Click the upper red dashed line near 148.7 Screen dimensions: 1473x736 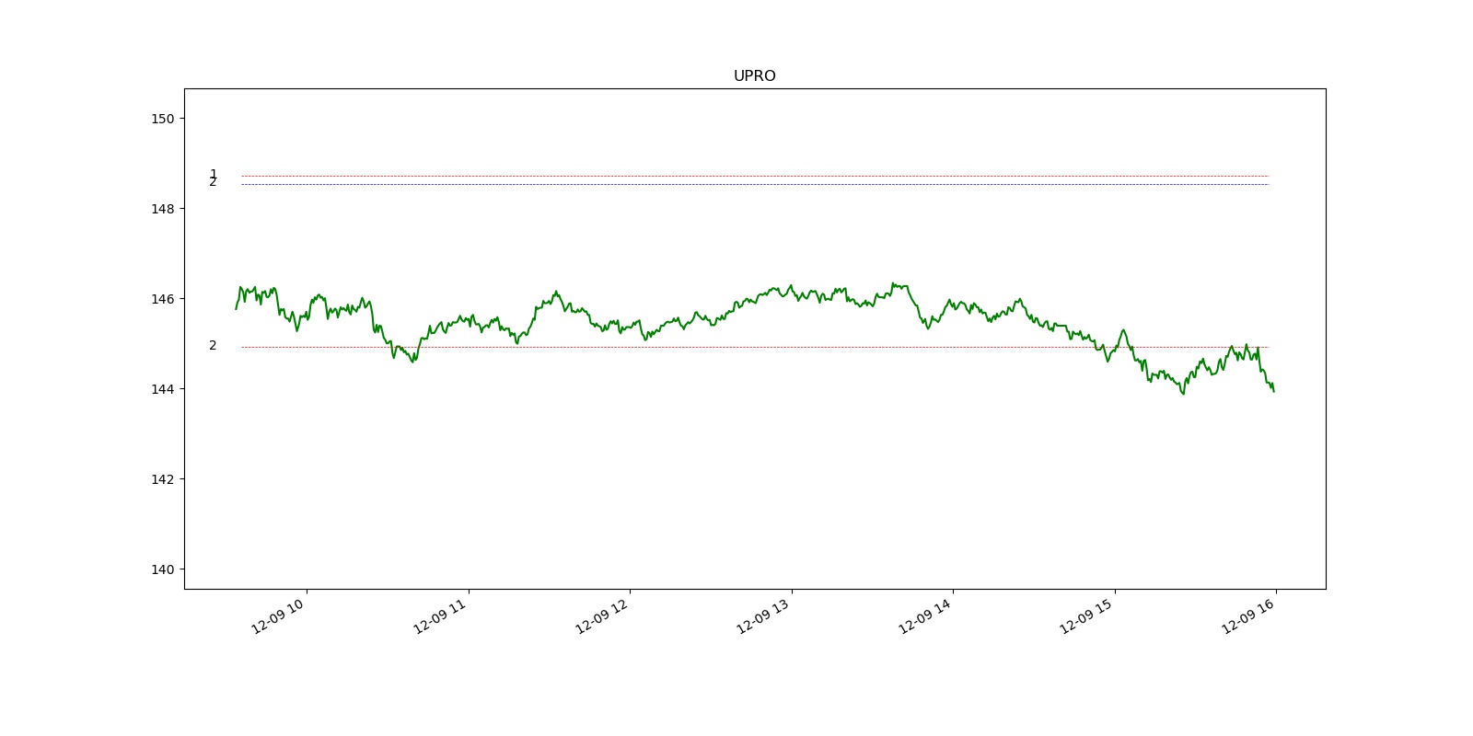tap(755, 176)
